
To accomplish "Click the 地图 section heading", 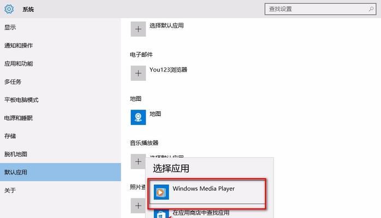I will pos(135,99).
